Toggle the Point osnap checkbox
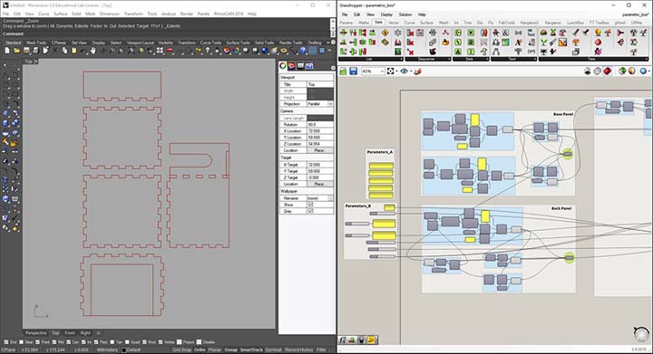Screen dimensions: 653x354 38,342
